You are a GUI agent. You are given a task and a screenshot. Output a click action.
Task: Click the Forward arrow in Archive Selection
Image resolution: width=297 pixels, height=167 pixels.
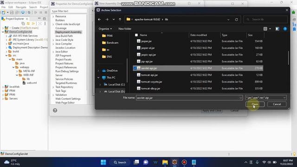tap(107, 19)
